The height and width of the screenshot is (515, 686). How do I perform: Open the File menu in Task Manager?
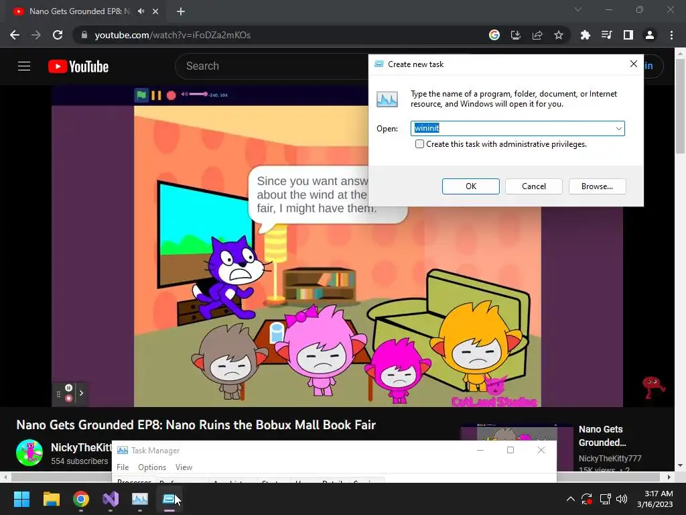point(123,467)
